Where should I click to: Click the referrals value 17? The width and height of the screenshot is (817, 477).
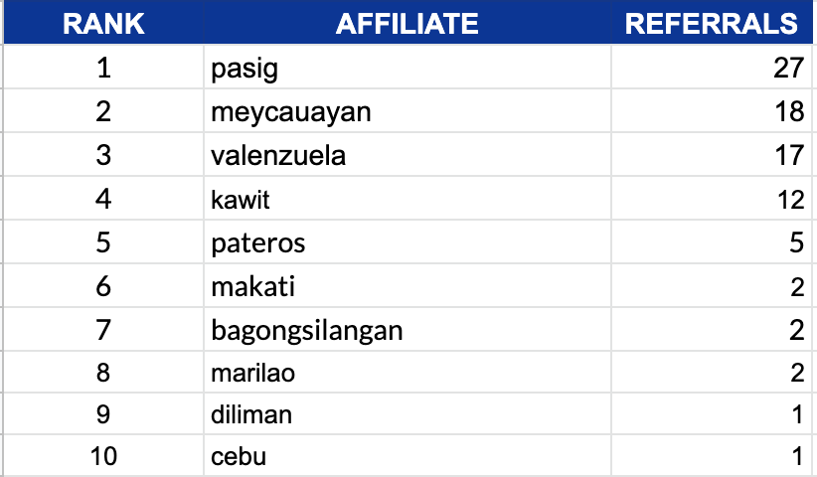coord(788,156)
